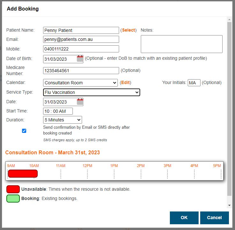Image resolution: width=235 pixels, height=230 pixels.
Task: Open the booking Date calendar picker icon
Action: (x=80, y=102)
